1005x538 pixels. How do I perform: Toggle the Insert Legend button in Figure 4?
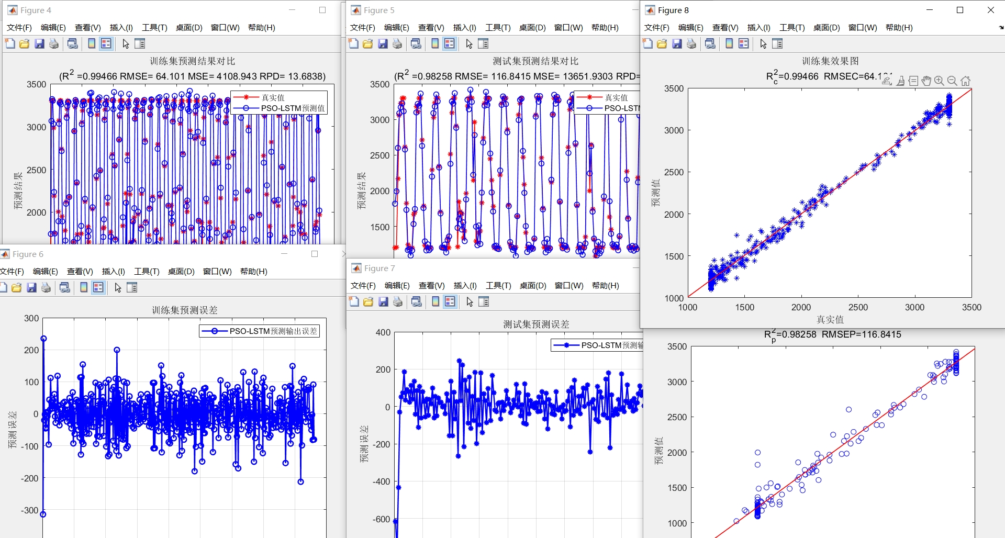[x=106, y=44]
